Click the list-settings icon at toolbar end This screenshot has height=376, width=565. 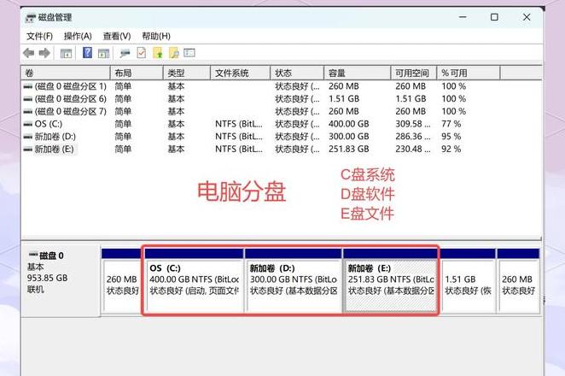(x=189, y=53)
